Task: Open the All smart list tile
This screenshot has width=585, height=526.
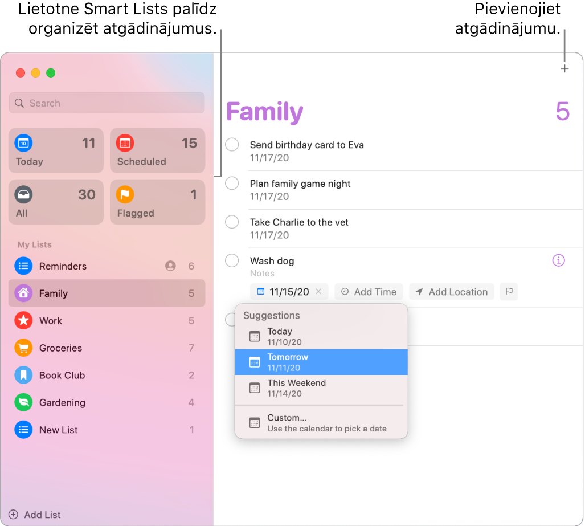Action: click(56, 202)
